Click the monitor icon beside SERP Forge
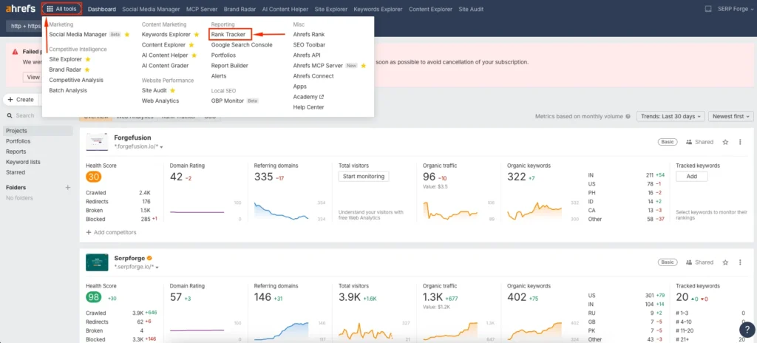757x343 pixels. (x=708, y=9)
